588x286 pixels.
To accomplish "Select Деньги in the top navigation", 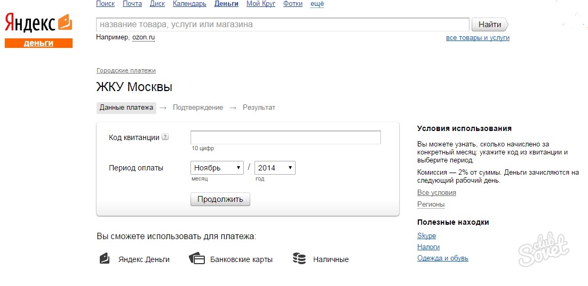I will pos(226,4).
